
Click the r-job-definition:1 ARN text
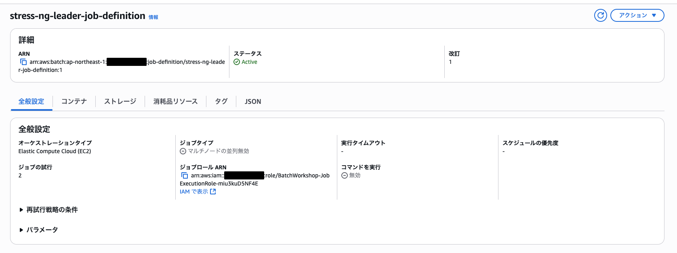(x=40, y=70)
